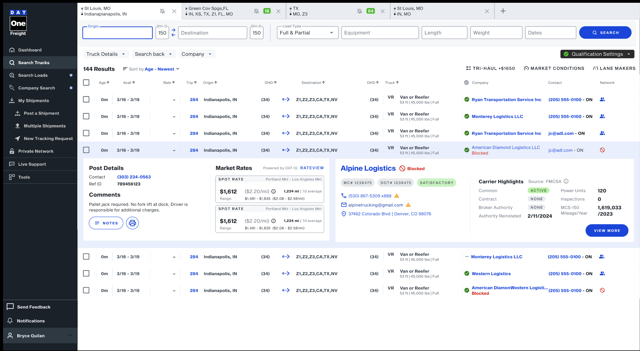Open new search tab with plus icon
Viewport: 640px width, 351px height.
point(503,11)
